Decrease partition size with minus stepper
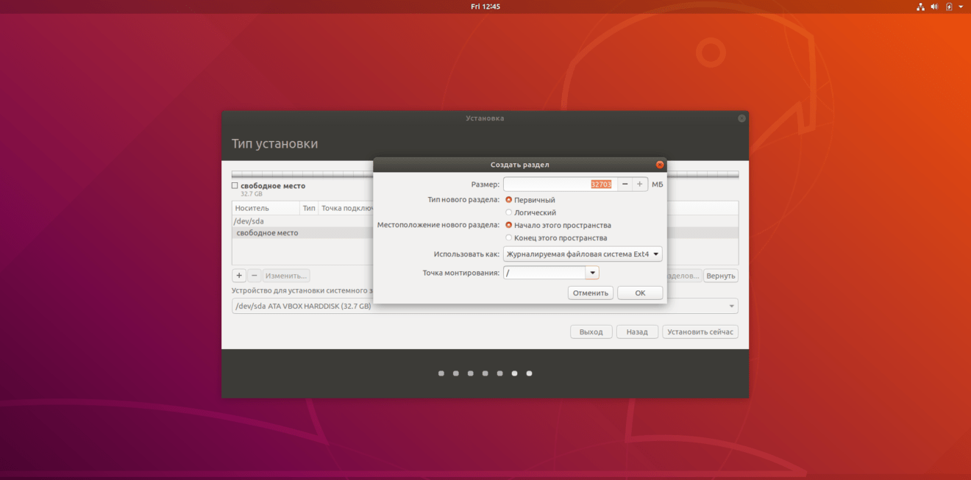 tap(625, 184)
